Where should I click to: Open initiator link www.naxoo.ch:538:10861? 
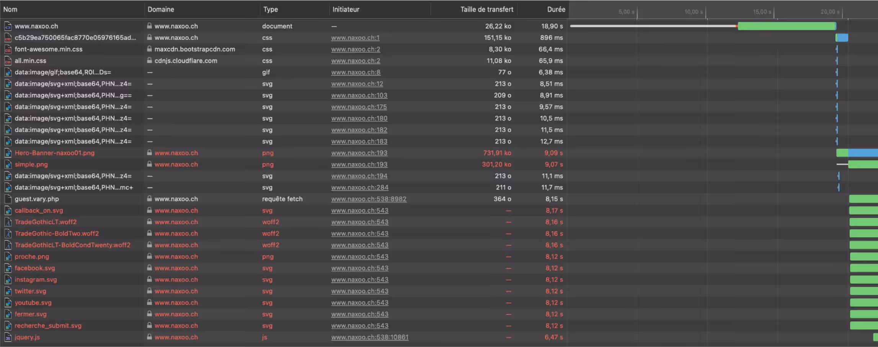pos(370,337)
